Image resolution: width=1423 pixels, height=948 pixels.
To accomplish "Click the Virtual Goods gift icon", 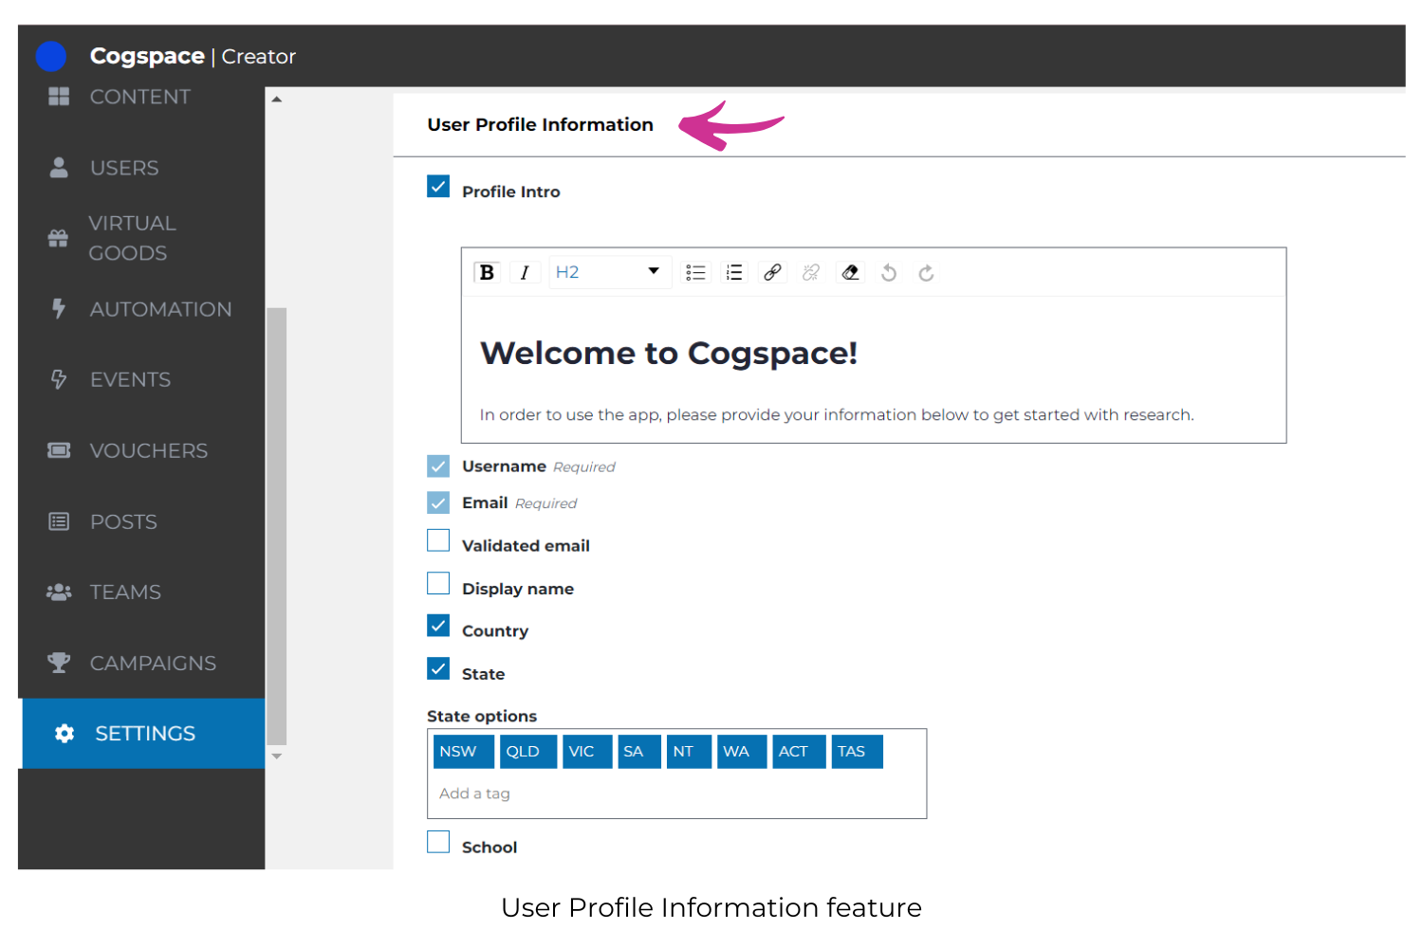I will (58, 238).
